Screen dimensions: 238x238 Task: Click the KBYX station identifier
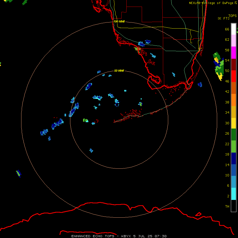click(126, 236)
